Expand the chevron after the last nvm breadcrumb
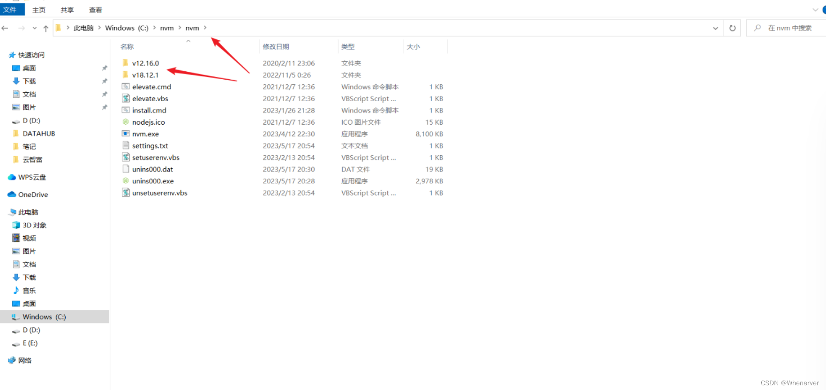This screenshot has width=826, height=390. coord(205,28)
